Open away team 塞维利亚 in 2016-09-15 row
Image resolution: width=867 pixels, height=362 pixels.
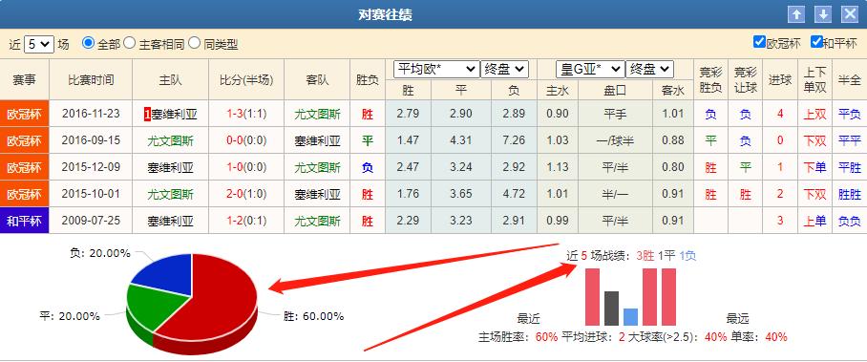[x=317, y=140]
